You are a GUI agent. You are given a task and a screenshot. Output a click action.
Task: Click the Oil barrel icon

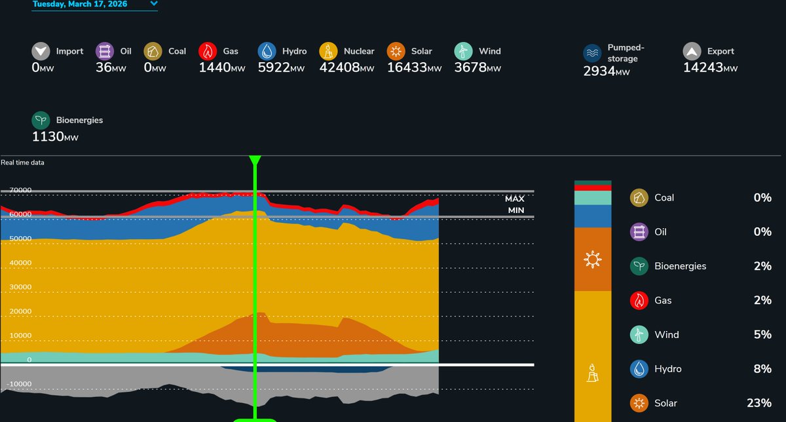point(105,51)
